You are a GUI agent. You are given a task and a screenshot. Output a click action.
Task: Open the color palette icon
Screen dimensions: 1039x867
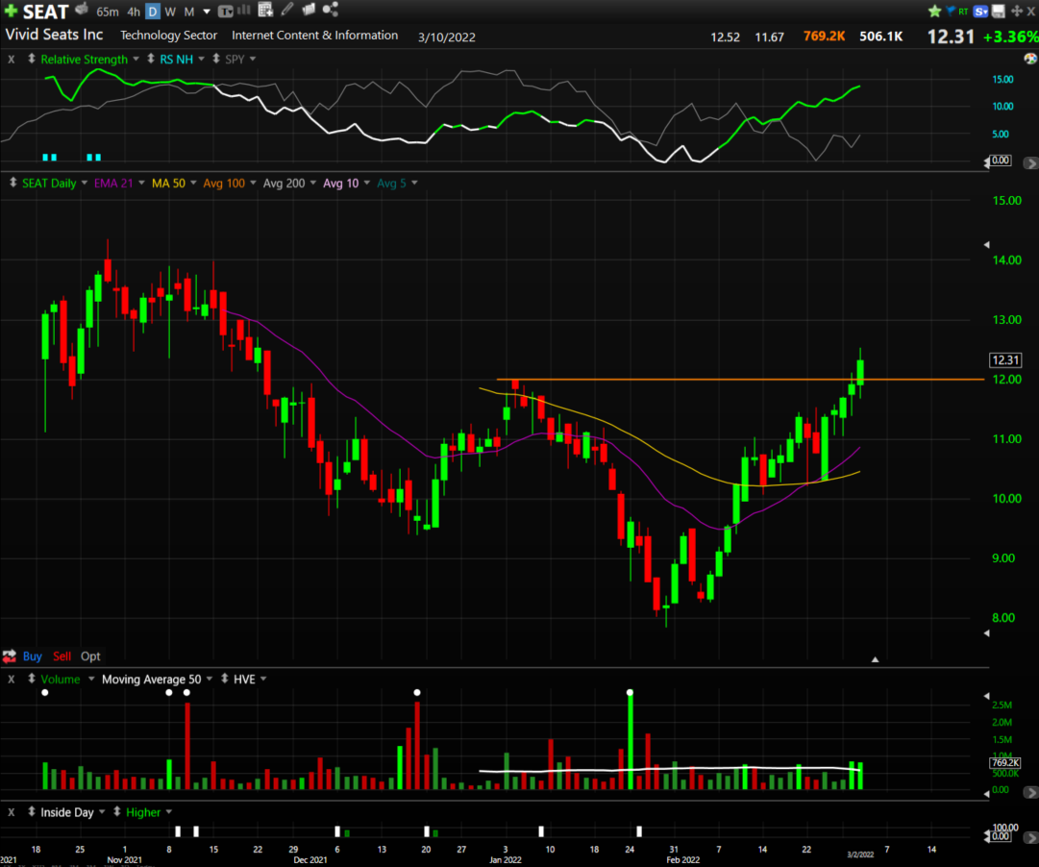coord(1030,59)
